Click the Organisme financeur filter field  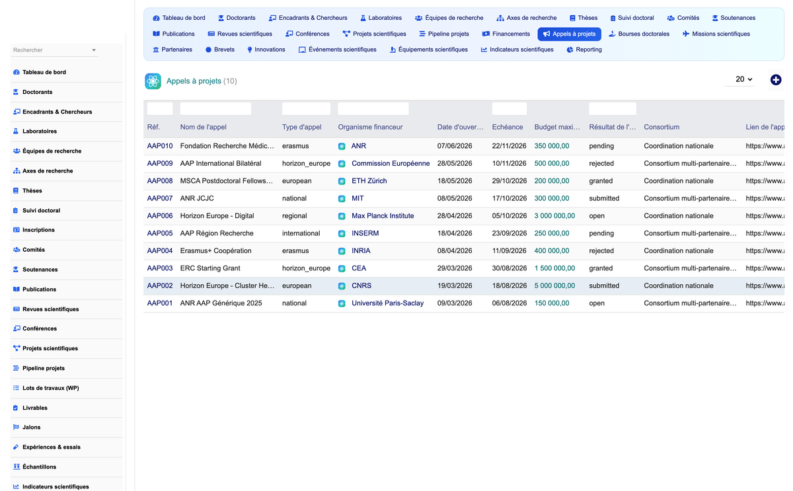point(373,109)
